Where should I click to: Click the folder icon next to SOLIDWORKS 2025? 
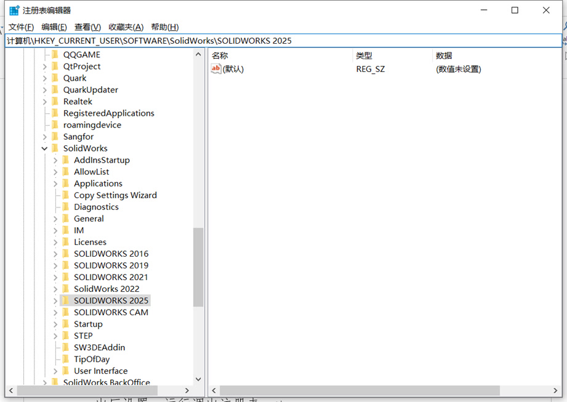click(66, 300)
